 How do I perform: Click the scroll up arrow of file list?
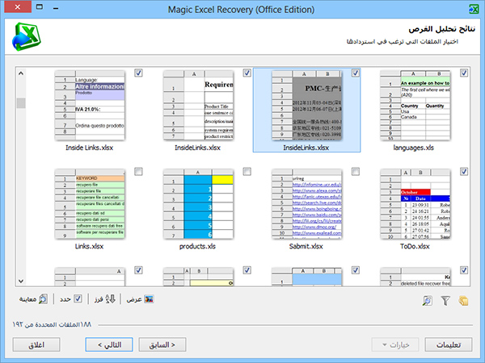point(21,73)
